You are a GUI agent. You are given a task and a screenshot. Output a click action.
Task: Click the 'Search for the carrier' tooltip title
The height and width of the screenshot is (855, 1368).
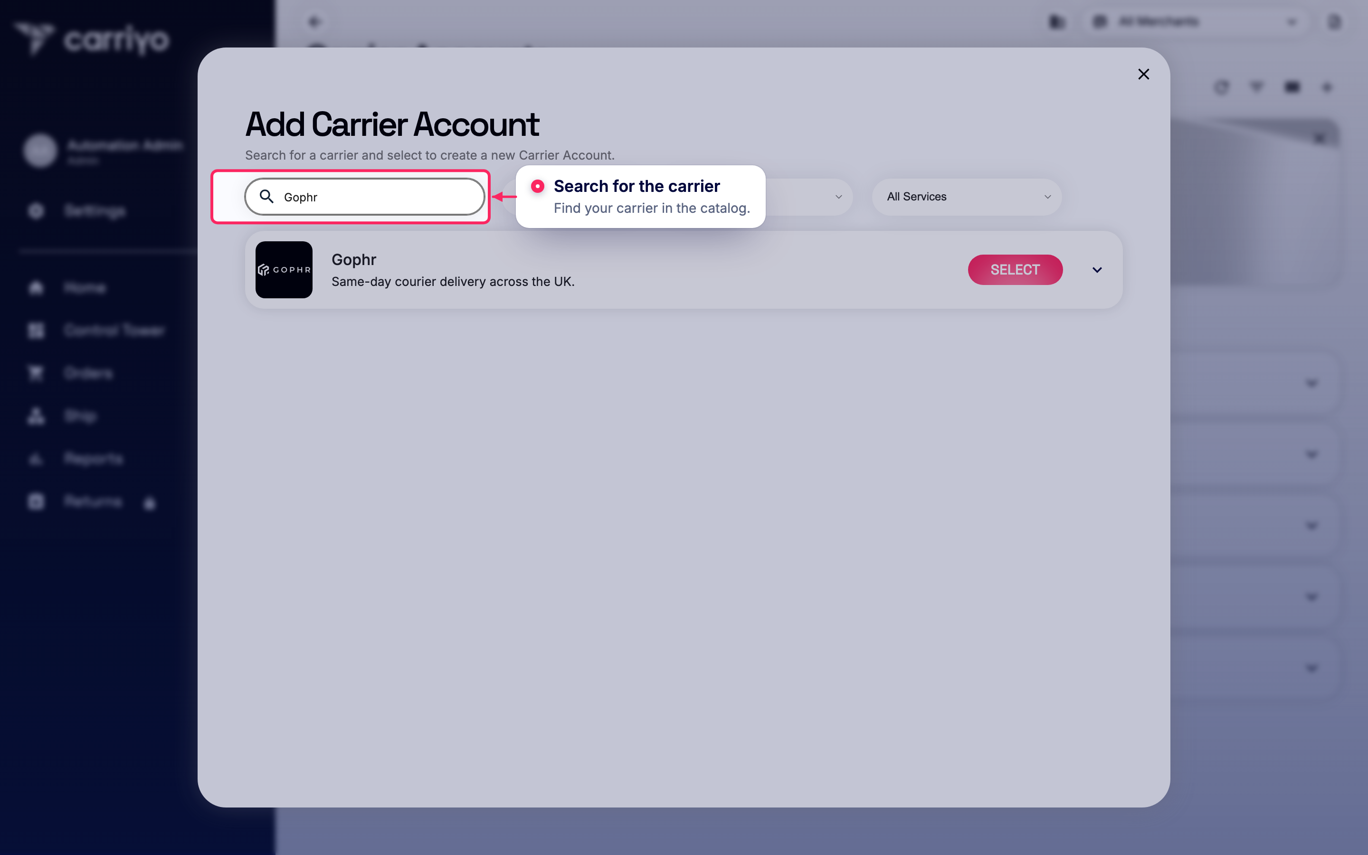(636, 186)
